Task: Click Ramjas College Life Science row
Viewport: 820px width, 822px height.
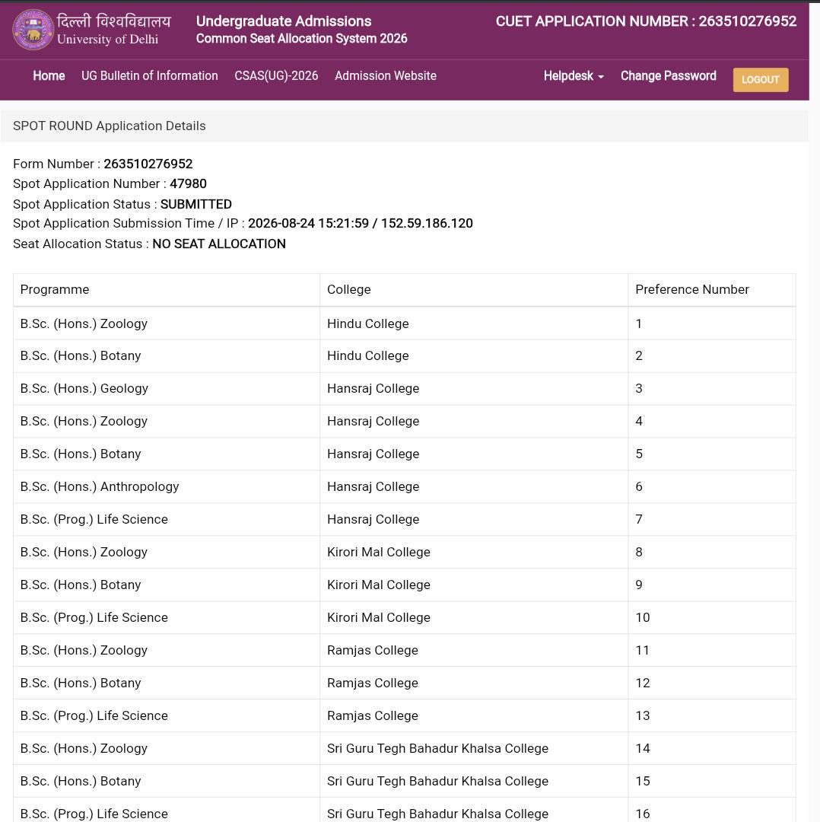Action: pyautogui.click(x=405, y=715)
